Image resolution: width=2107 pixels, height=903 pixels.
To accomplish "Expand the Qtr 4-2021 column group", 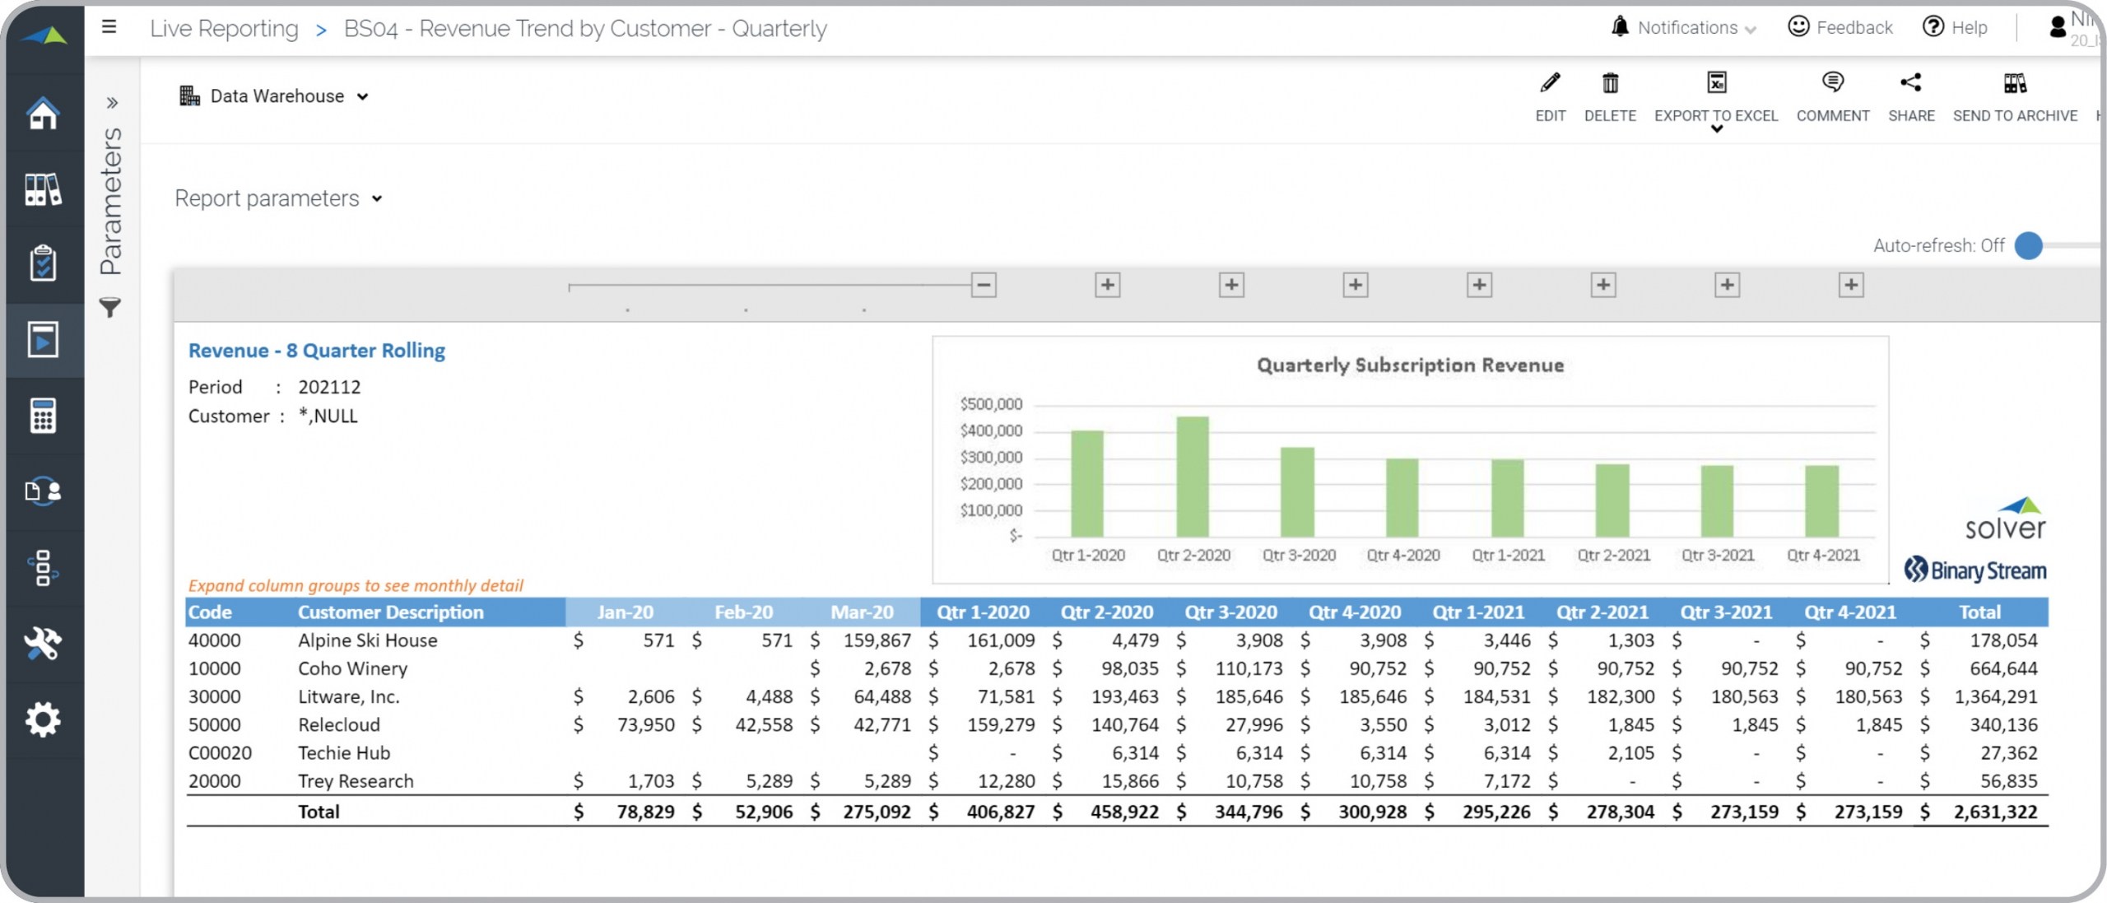I will [x=1851, y=285].
